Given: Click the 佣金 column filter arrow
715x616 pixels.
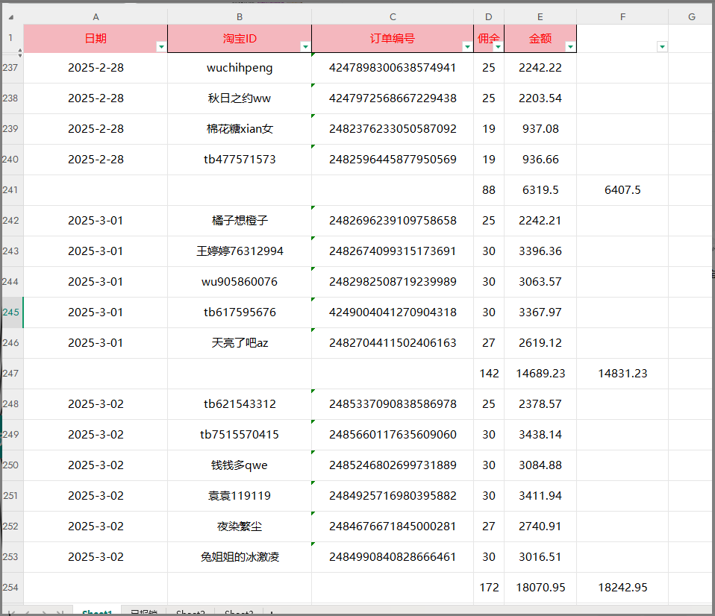Looking at the screenshot, I should [x=498, y=46].
